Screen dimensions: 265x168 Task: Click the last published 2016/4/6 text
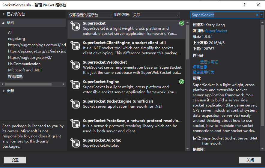point(217,43)
